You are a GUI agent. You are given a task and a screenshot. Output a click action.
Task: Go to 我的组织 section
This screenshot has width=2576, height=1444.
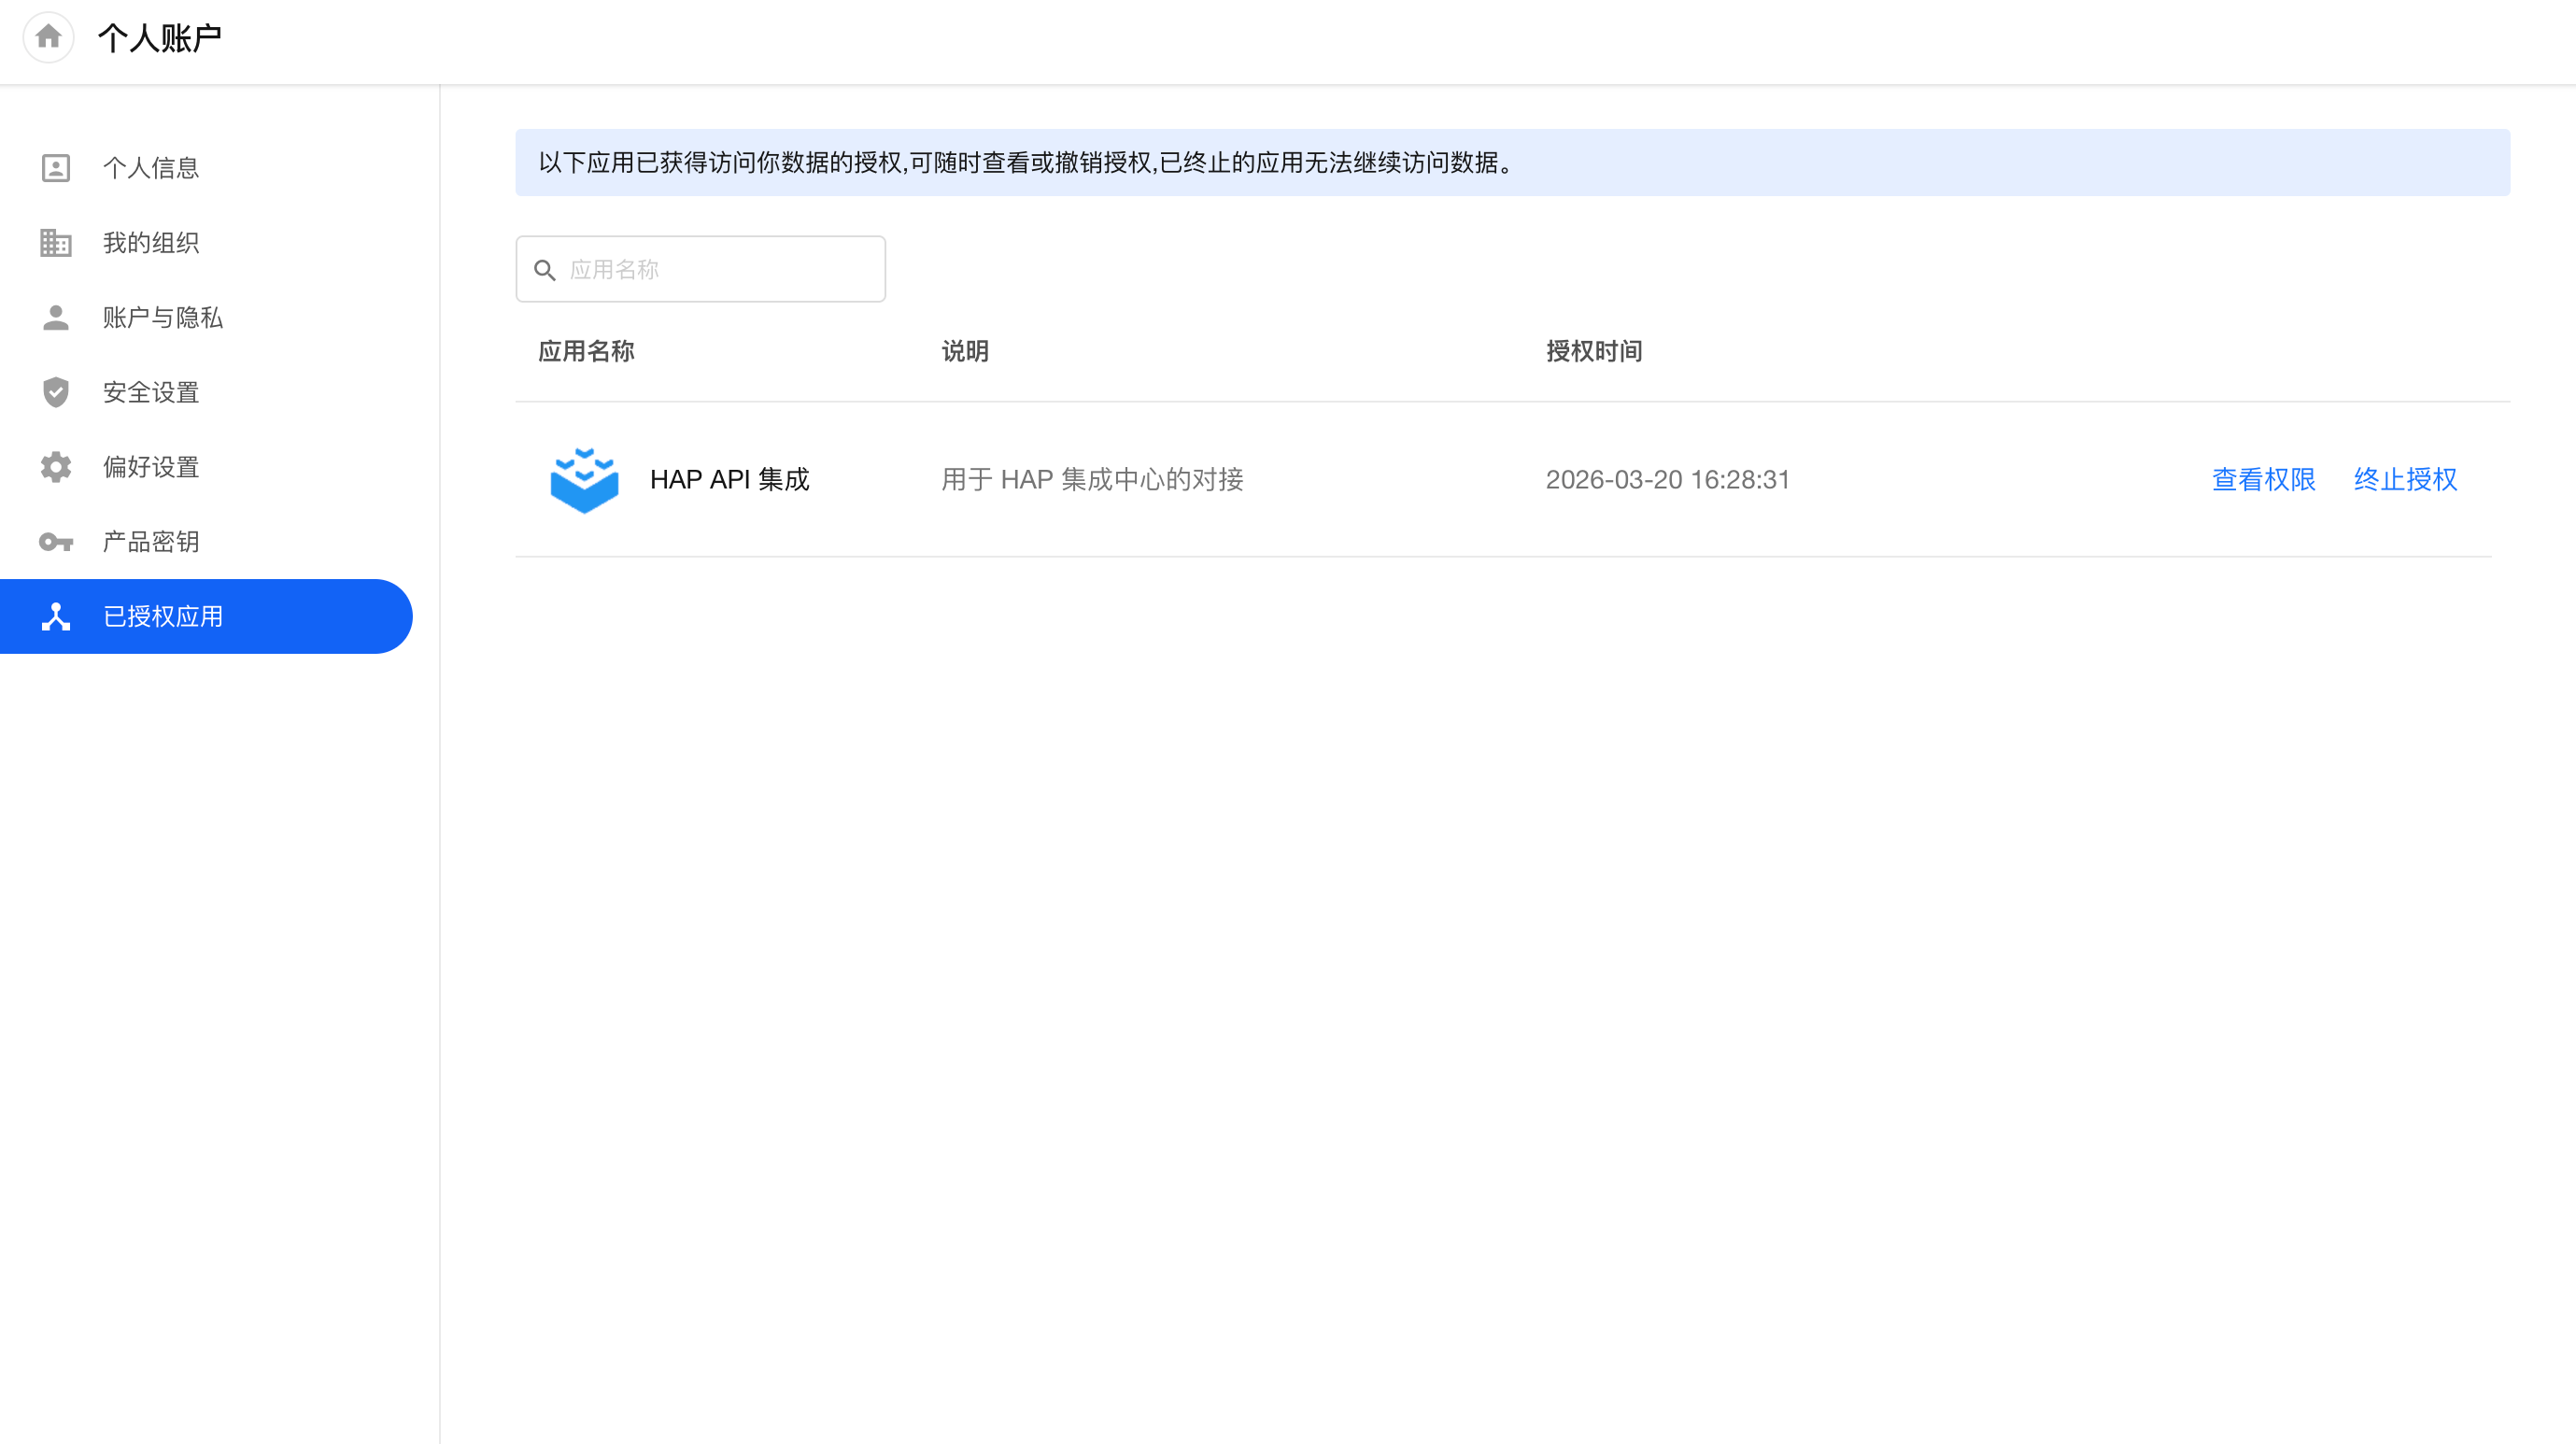[151, 243]
